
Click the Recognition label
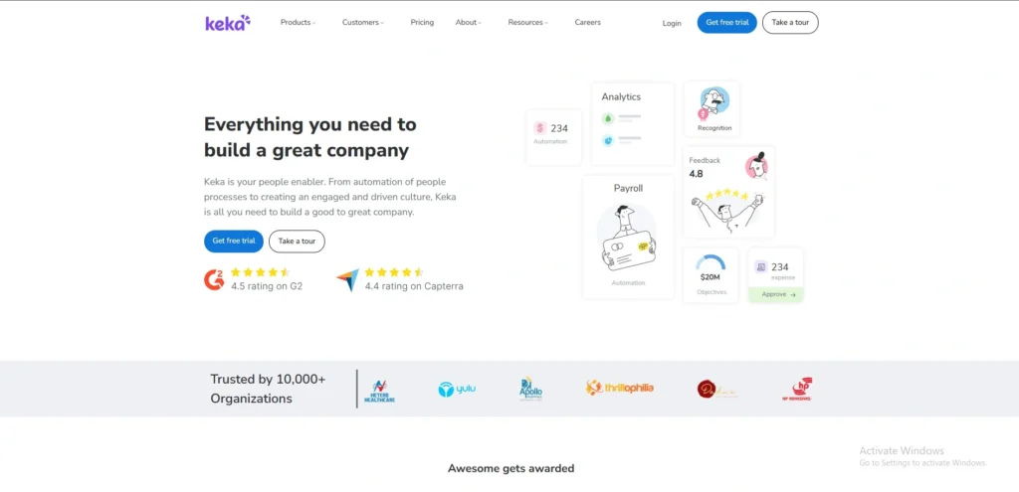(x=714, y=128)
